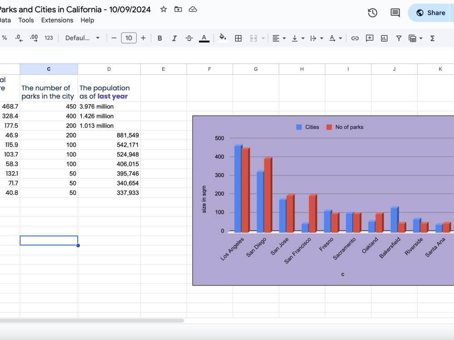Select column E header
Screen dimensions: 454x340
pos(163,69)
